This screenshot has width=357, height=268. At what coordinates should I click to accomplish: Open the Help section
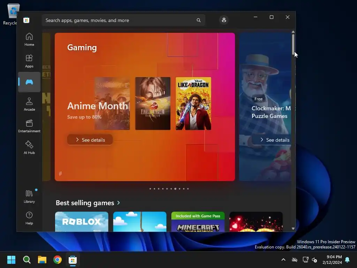29,218
